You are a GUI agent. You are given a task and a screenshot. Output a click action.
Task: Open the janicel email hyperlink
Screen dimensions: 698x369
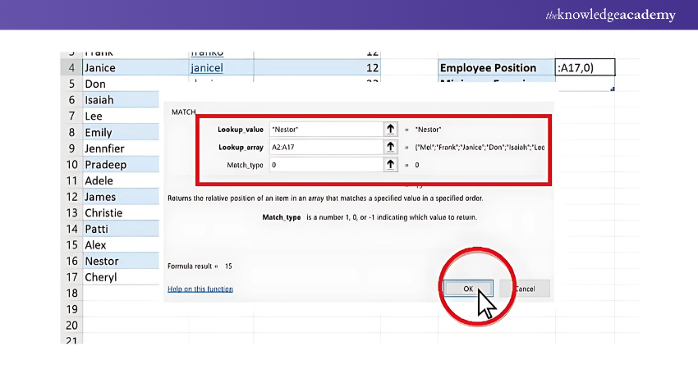point(206,68)
